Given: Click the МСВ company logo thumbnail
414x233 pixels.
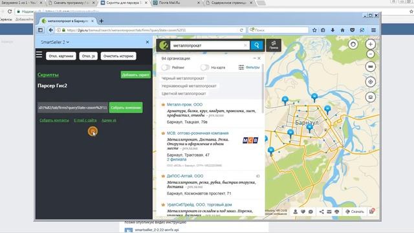Looking at the screenshot, I should tap(250, 140).
